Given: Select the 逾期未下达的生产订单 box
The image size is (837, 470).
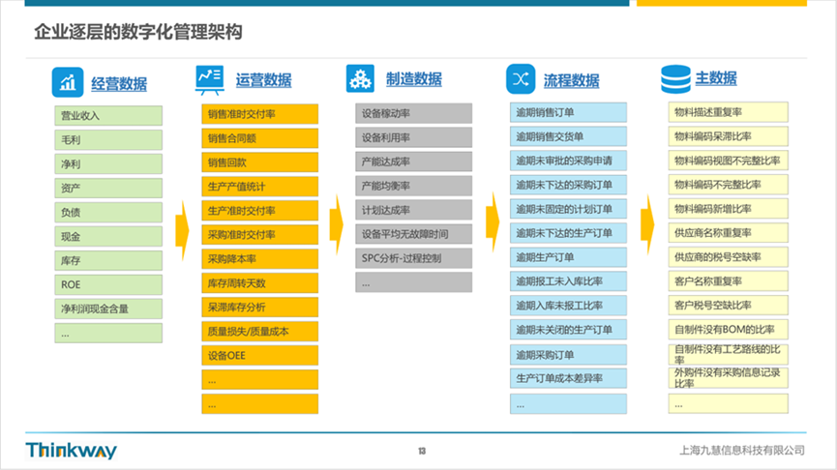Looking at the screenshot, I should pos(569,233).
